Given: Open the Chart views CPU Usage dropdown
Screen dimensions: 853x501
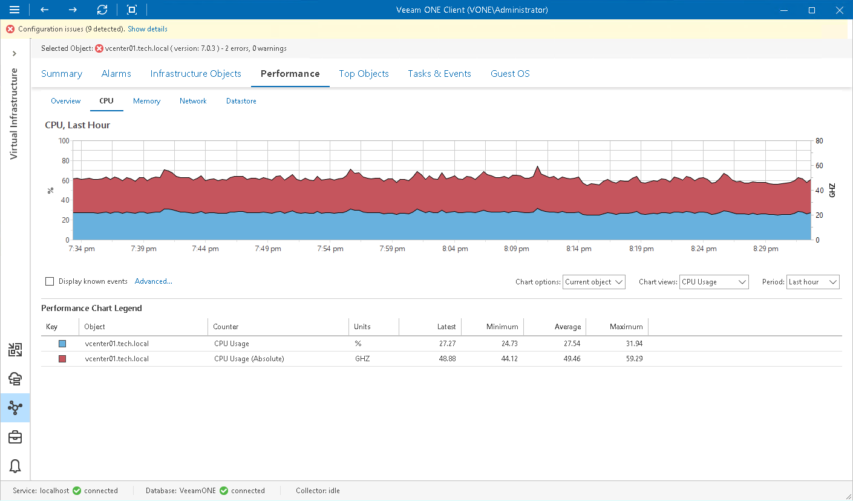Looking at the screenshot, I should 714,282.
